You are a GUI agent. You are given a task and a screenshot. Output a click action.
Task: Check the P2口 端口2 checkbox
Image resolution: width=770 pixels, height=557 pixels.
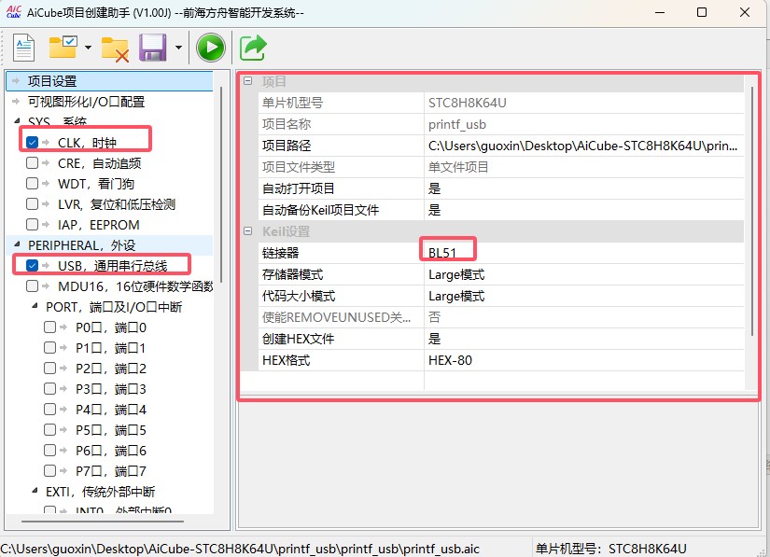[x=49, y=369]
